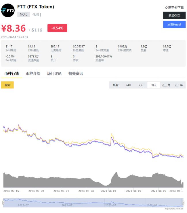Select the 7天 time range
This screenshot has height=213, width=187.
point(141,85)
